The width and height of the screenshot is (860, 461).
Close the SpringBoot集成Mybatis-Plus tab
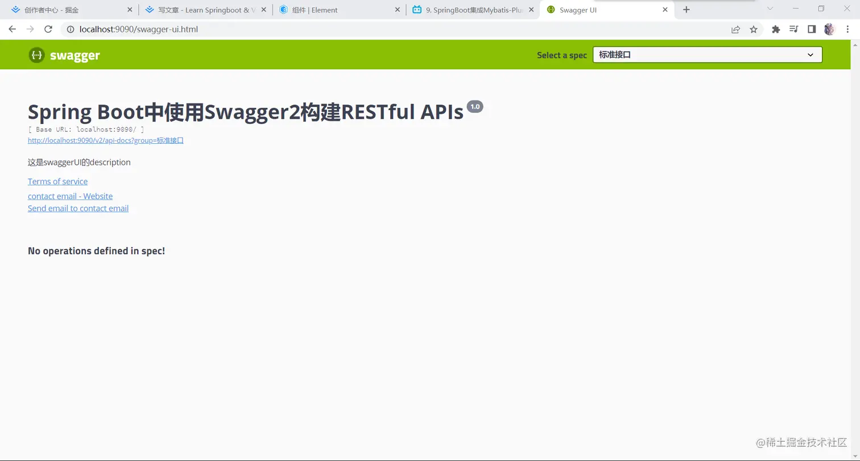click(x=531, y=10)
